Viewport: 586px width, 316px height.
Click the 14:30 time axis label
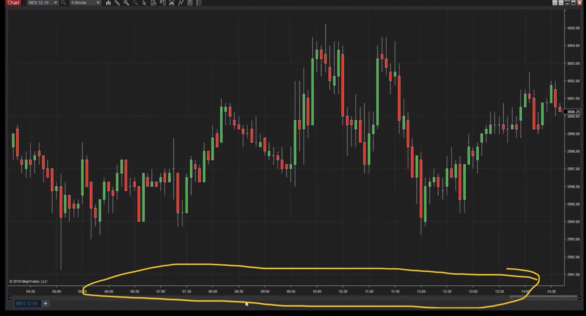[551, 291]
